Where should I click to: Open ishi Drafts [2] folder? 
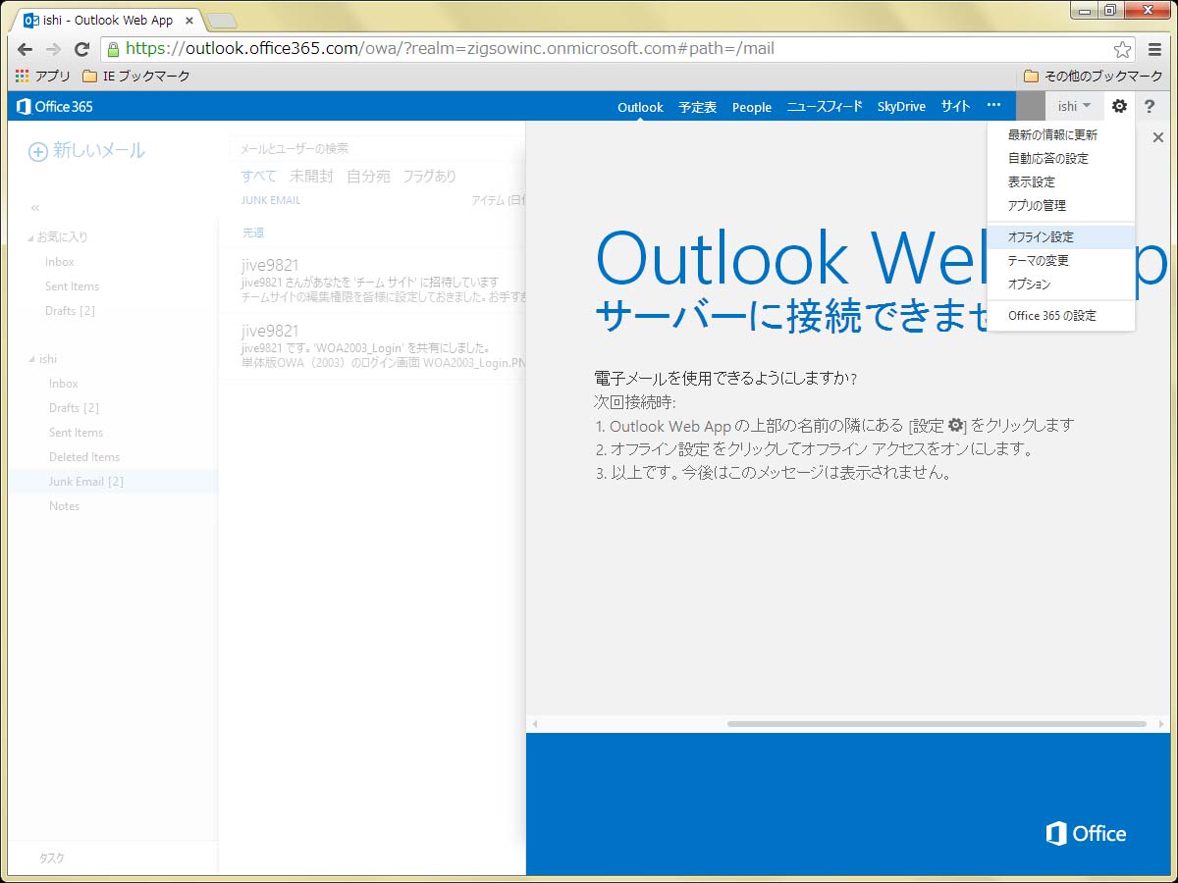click(74, 408)
